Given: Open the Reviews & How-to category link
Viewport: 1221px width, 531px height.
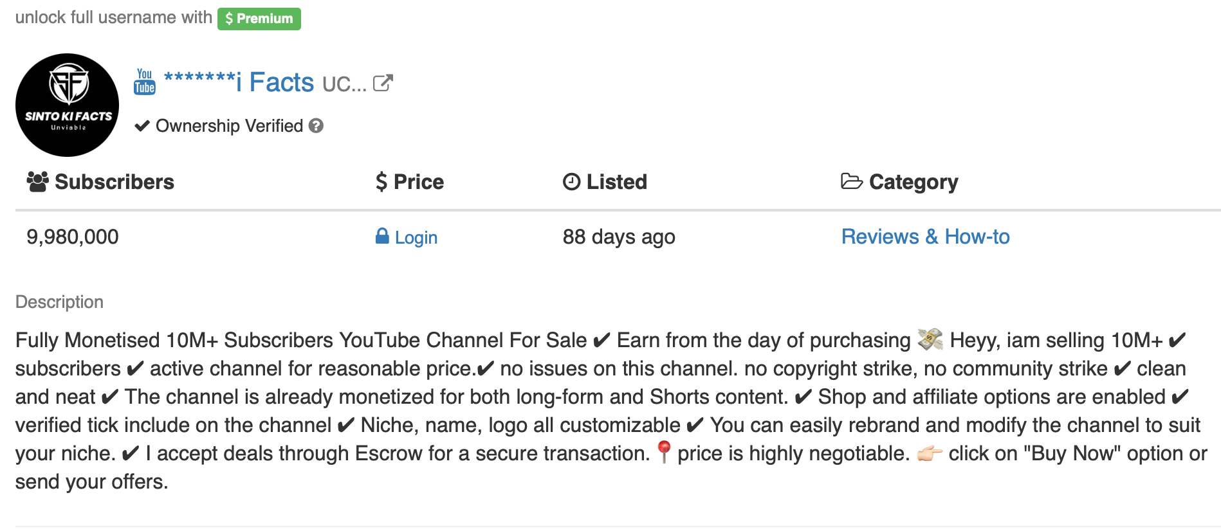Looking at the screenshot, I should (925, 237).
